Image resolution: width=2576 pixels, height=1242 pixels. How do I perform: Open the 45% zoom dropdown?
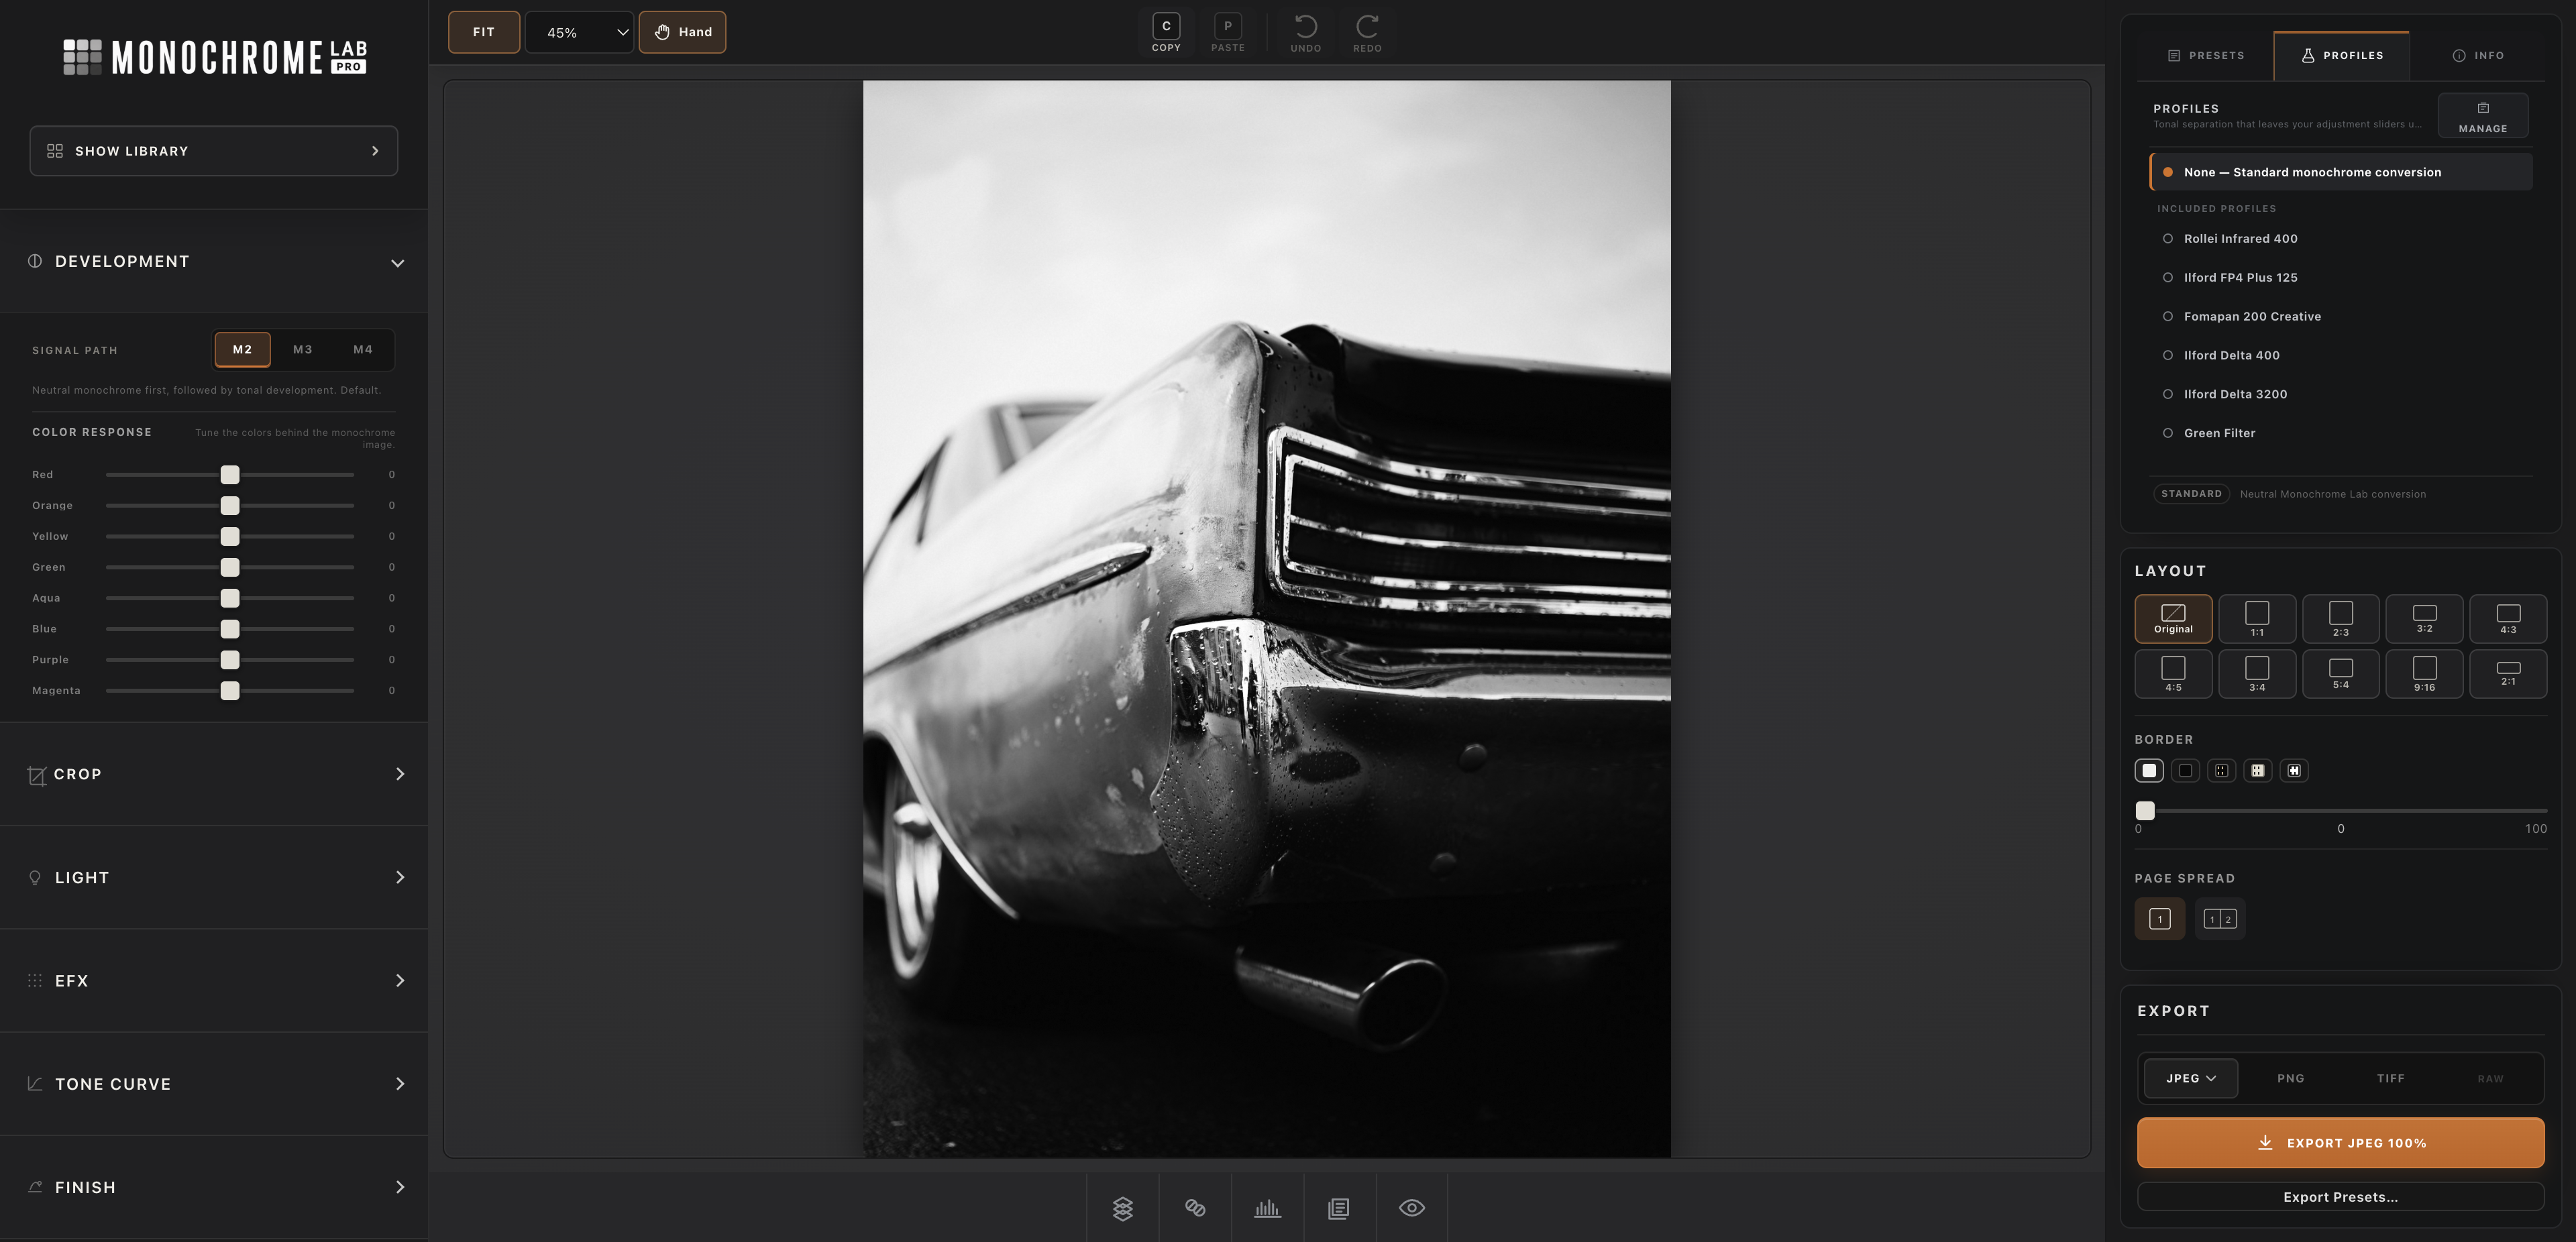(579, 32)
